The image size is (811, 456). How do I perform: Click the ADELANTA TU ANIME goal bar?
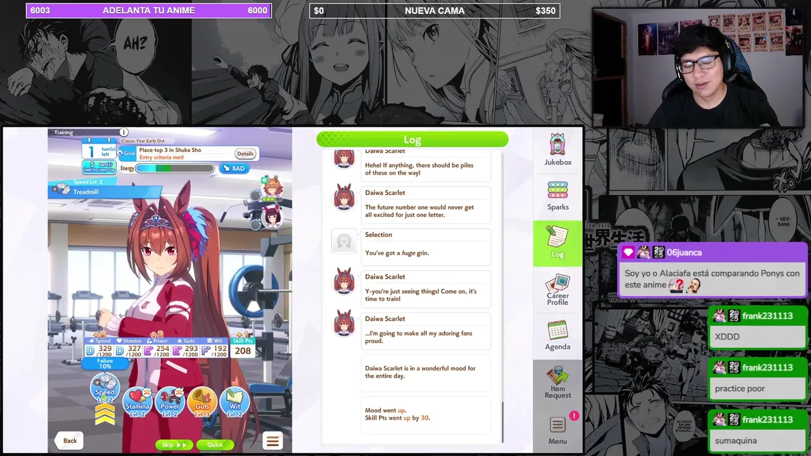point(149,11)
